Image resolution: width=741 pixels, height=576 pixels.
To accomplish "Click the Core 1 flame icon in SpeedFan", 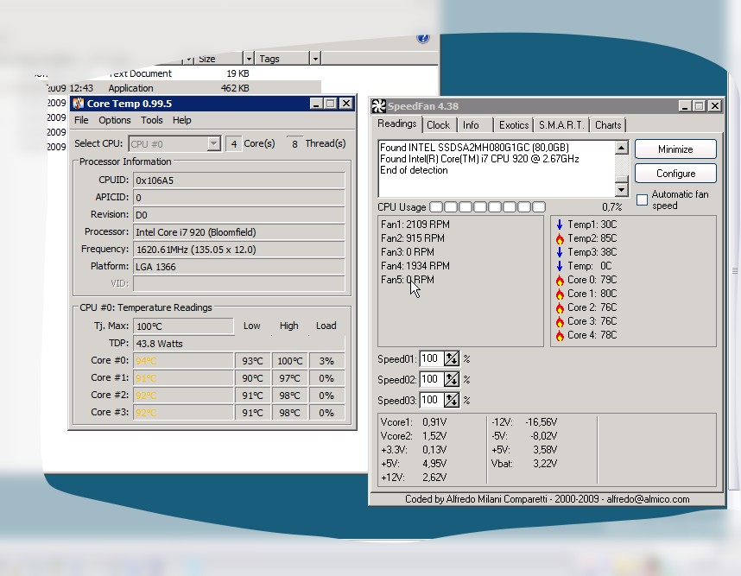I will pos(560,294).
